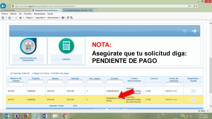
Task: Click the Monto column filter box
Action: pyautogui.click(x=55, y=82)
